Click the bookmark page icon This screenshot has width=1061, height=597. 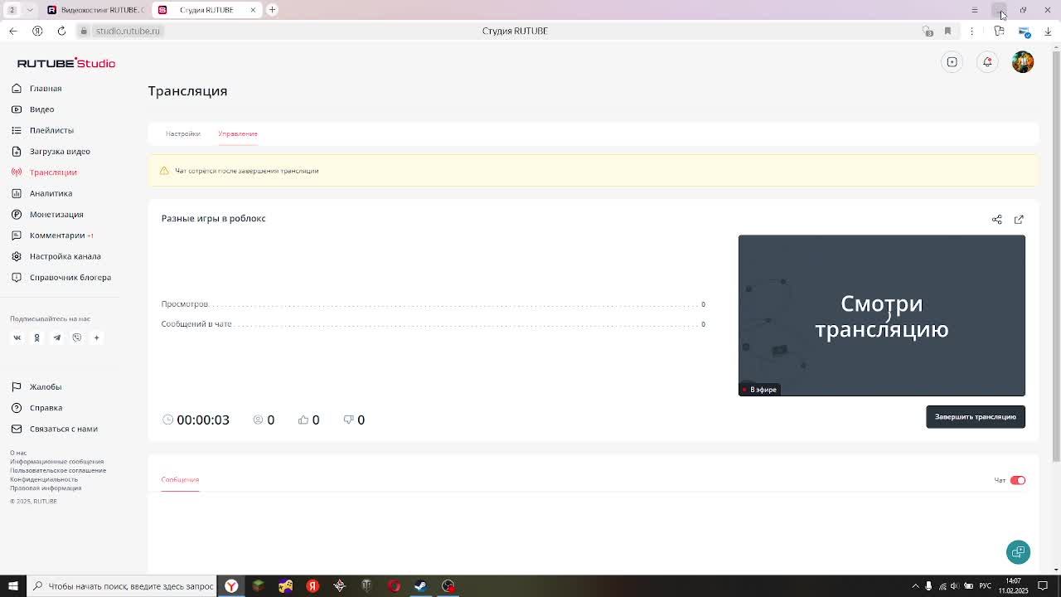(947, 31)
